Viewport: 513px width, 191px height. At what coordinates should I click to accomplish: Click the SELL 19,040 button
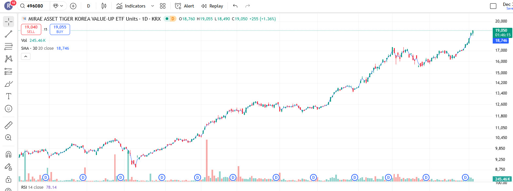31,29
